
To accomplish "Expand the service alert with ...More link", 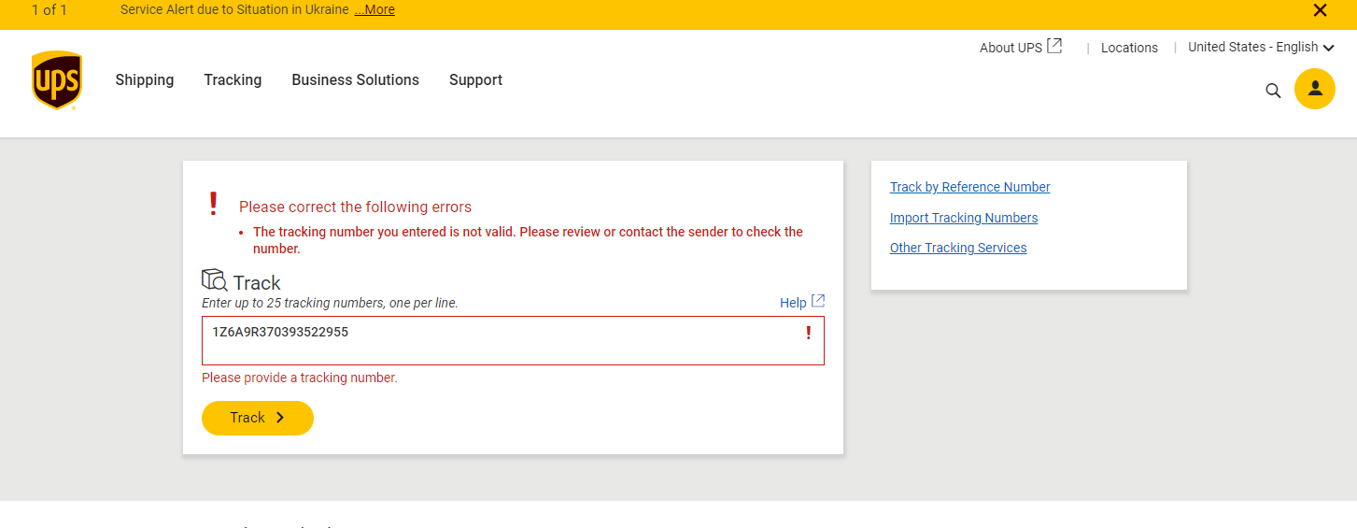I will coord(375,10).
